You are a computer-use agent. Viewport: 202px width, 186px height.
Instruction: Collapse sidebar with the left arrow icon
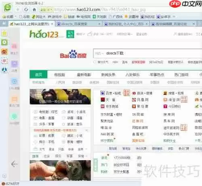click(x=14, y=164)
